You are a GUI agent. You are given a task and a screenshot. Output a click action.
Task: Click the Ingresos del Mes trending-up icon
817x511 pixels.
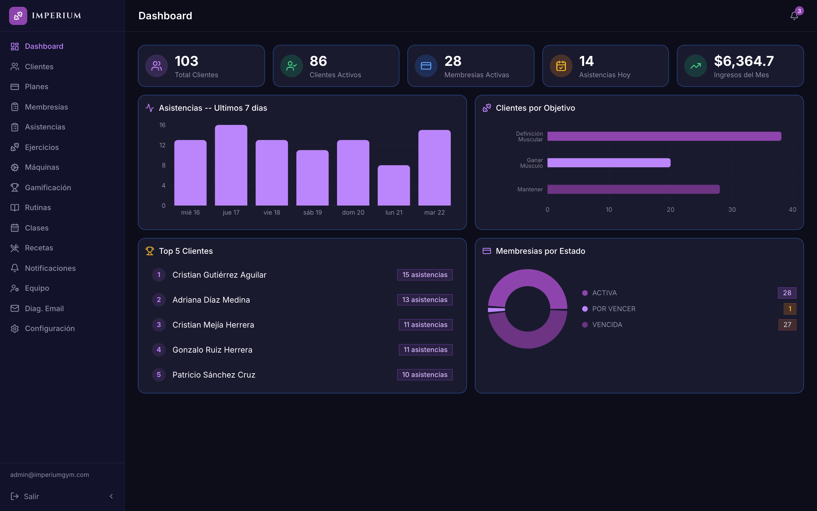pyautogui.click(x=696, y=66)
